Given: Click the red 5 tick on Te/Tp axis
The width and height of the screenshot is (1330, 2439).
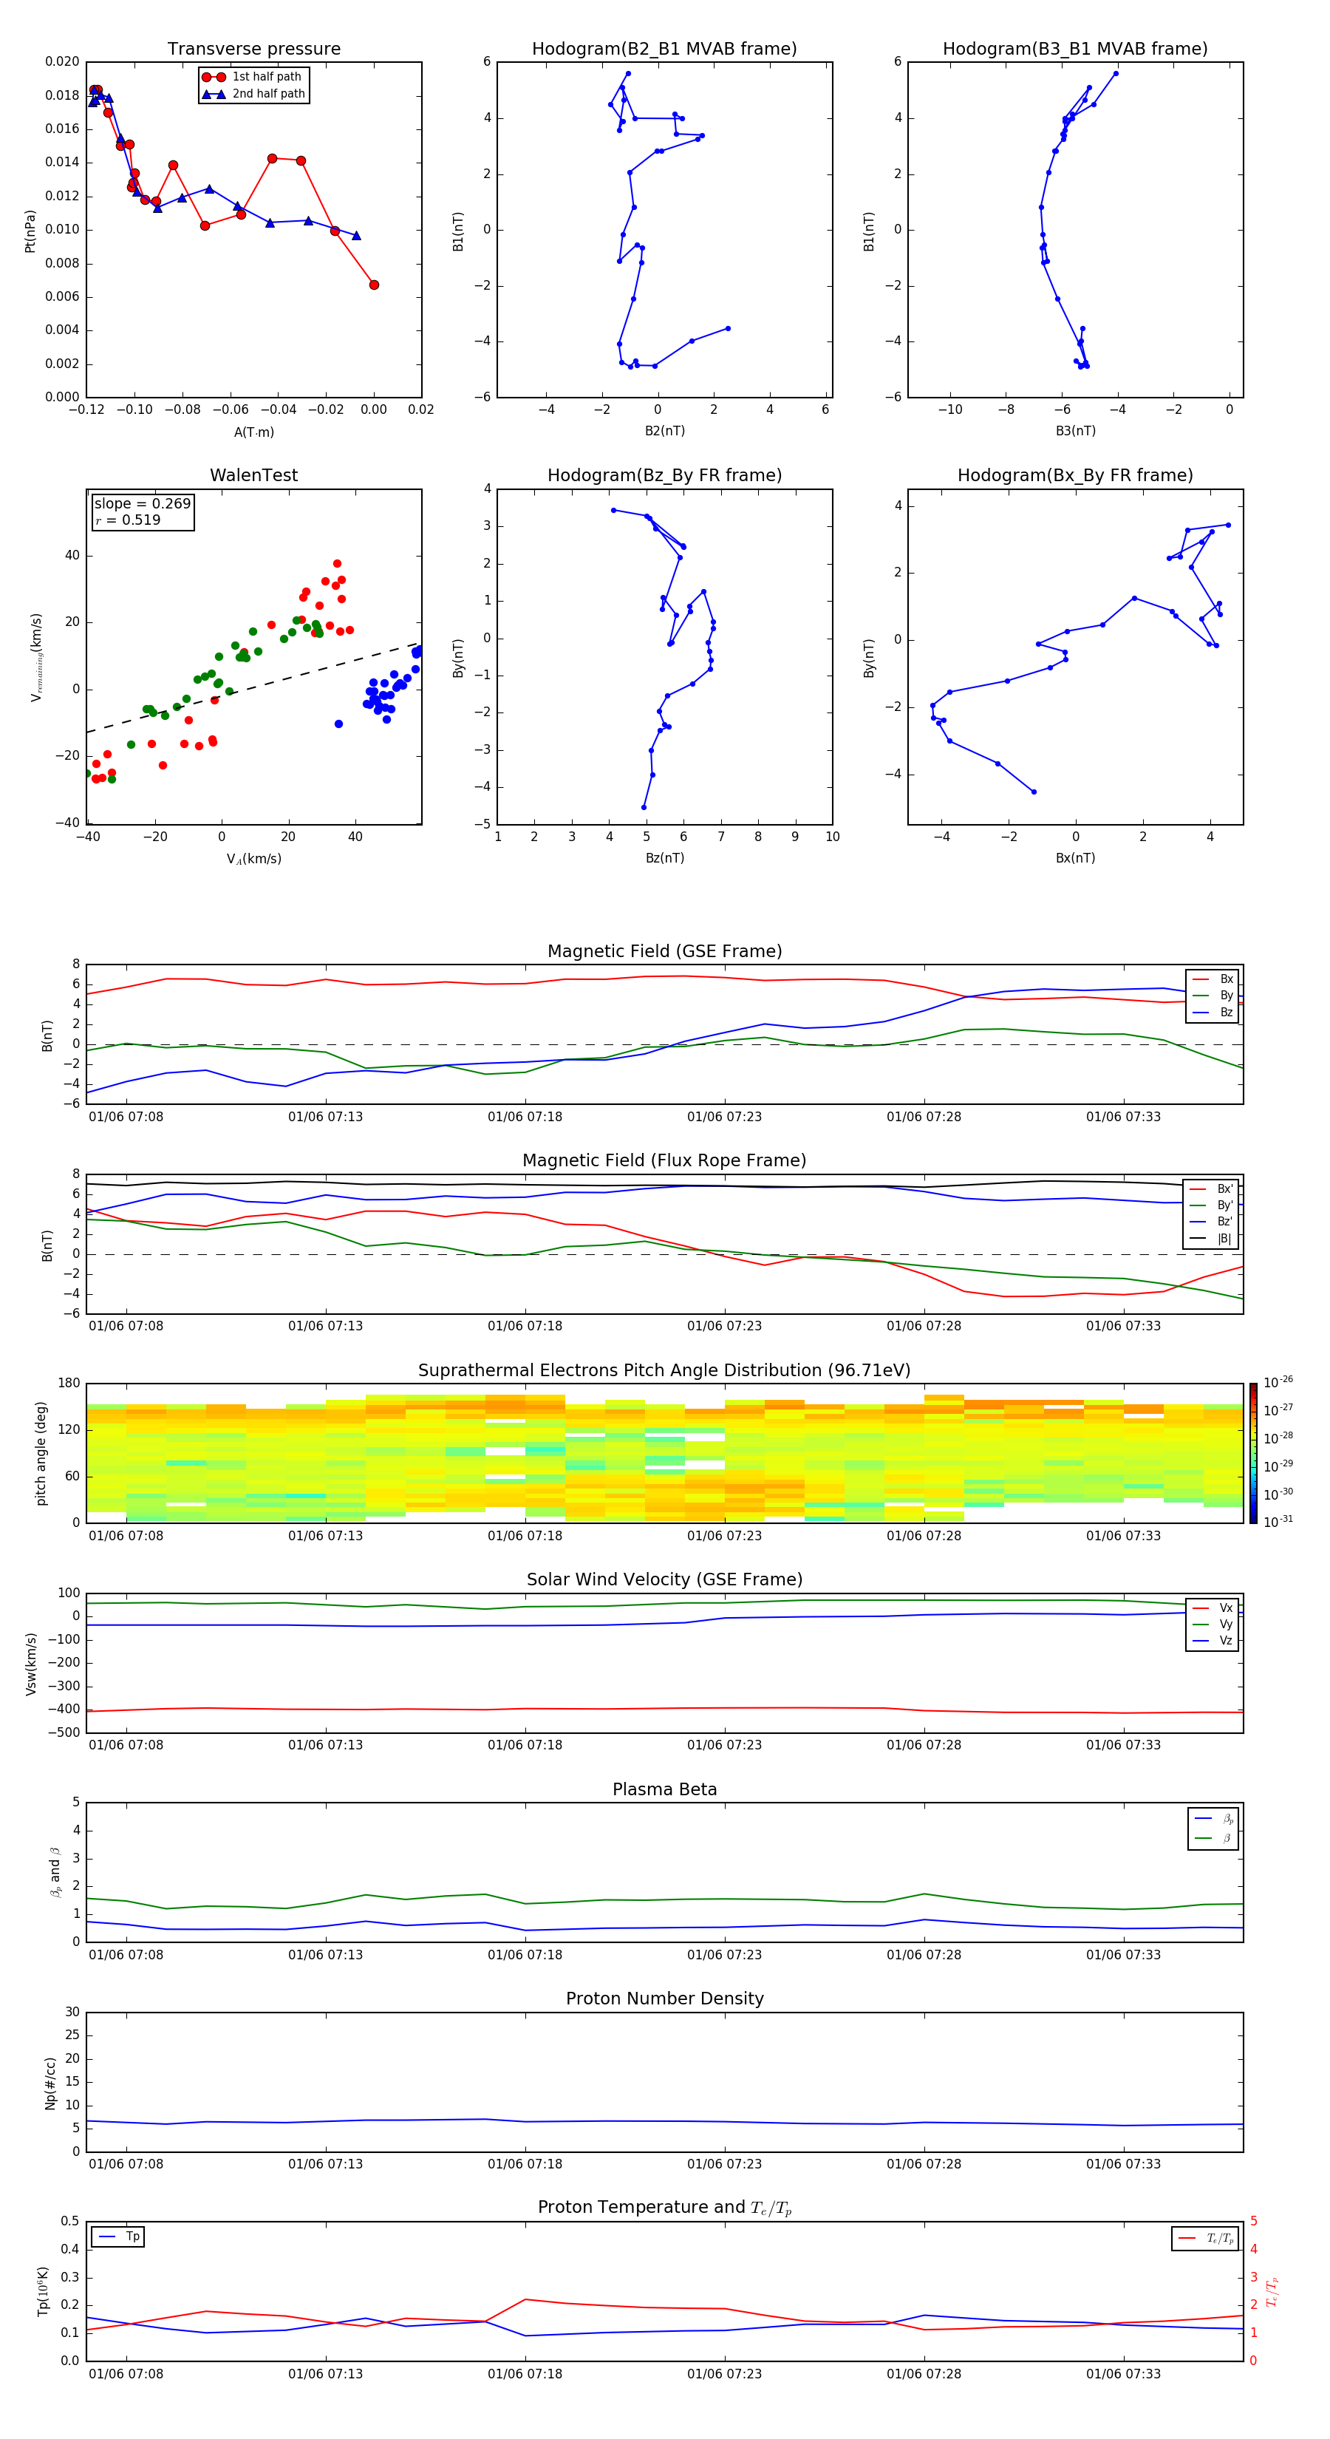Looking at the screenshot, I should [1253, 2221].
